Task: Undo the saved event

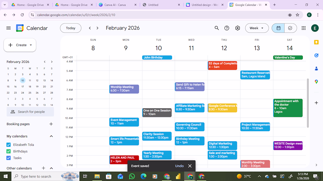Action: (x=179, y=166)
